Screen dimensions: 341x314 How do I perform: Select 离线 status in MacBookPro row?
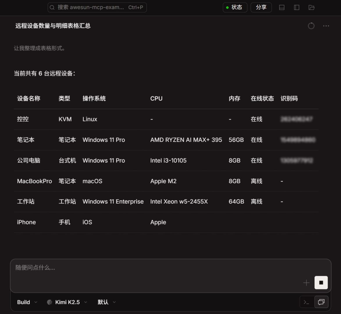256,181
